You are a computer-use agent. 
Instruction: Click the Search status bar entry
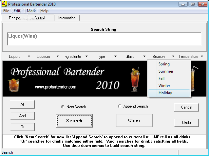(14, 152)
